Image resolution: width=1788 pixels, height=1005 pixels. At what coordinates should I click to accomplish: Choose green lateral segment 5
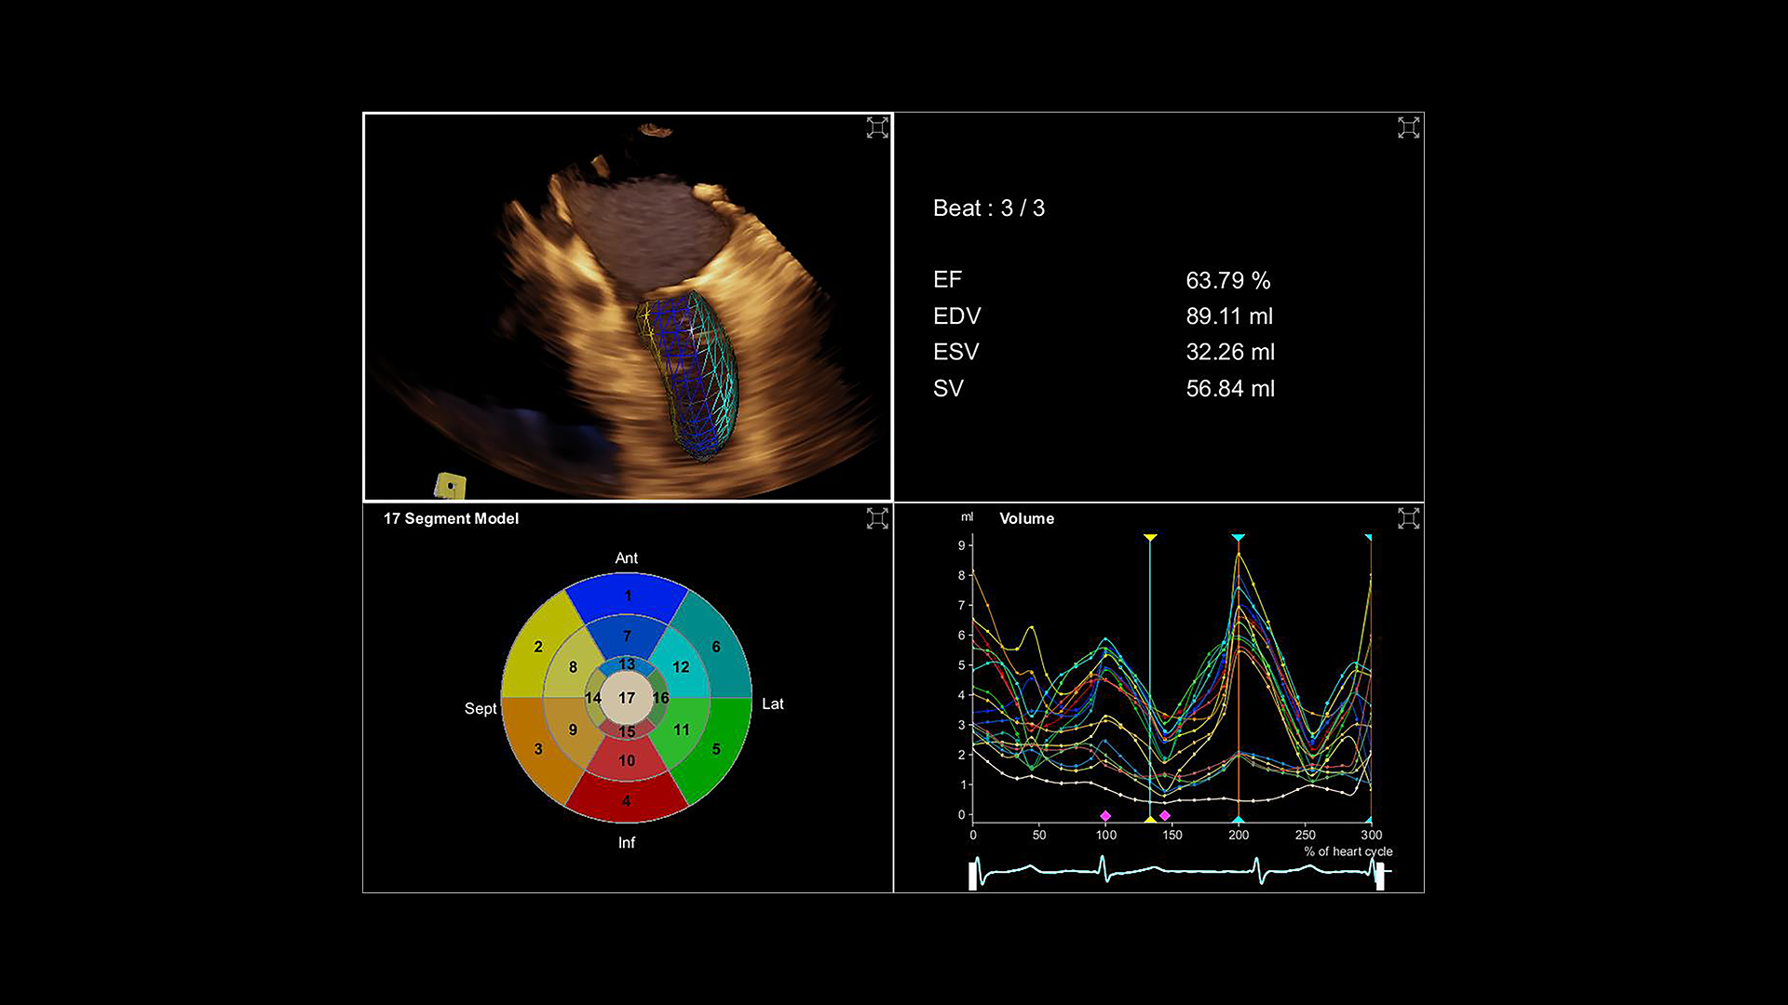[716, 749]
